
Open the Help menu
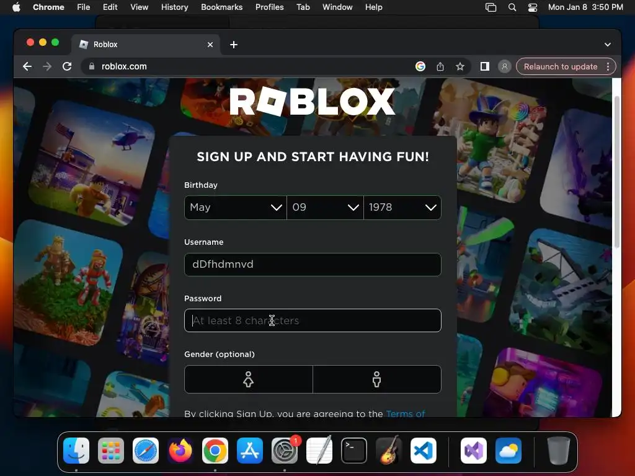pos(373,7)
